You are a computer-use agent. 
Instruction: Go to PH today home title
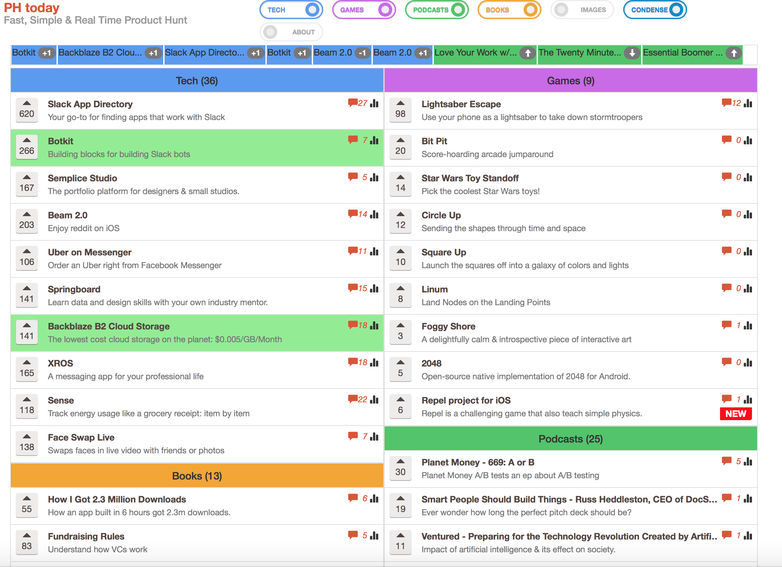[x=32, y=8]
